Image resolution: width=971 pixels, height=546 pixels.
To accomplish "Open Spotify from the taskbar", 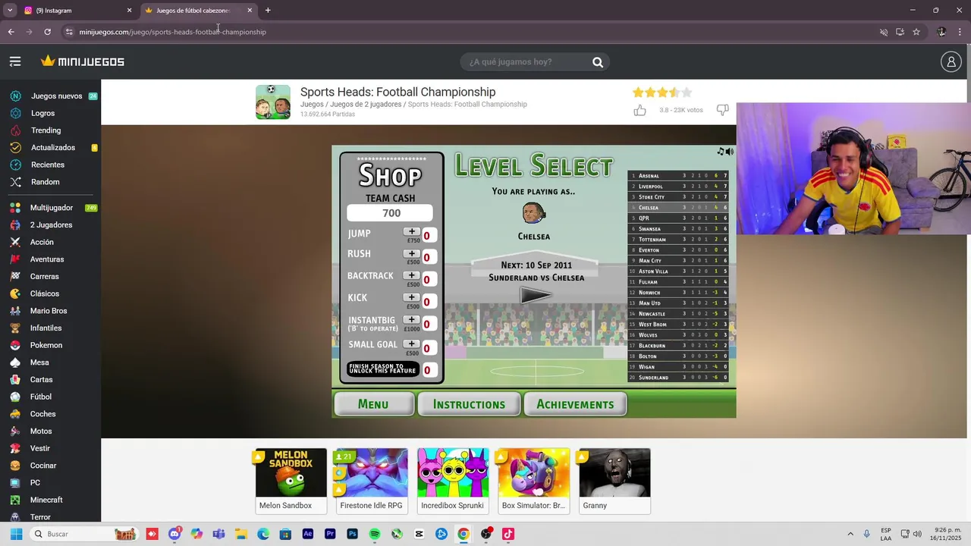I will (x=375, y=534).
